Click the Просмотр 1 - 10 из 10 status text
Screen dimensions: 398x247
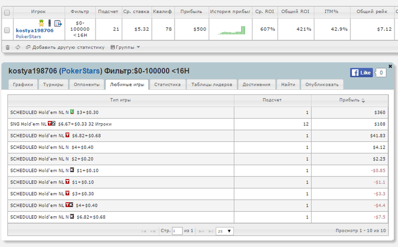pos(360,231)
